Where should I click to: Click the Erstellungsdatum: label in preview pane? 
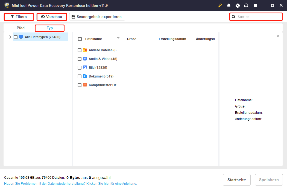point(249,113)
